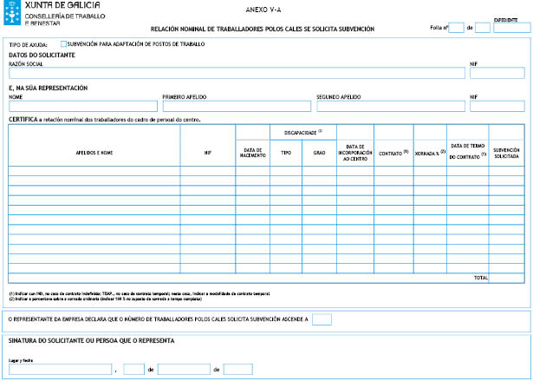Click first row cell under discapacidade Tipo column
Viewport: 533px width, 381px height.
[x=285, y=171]
